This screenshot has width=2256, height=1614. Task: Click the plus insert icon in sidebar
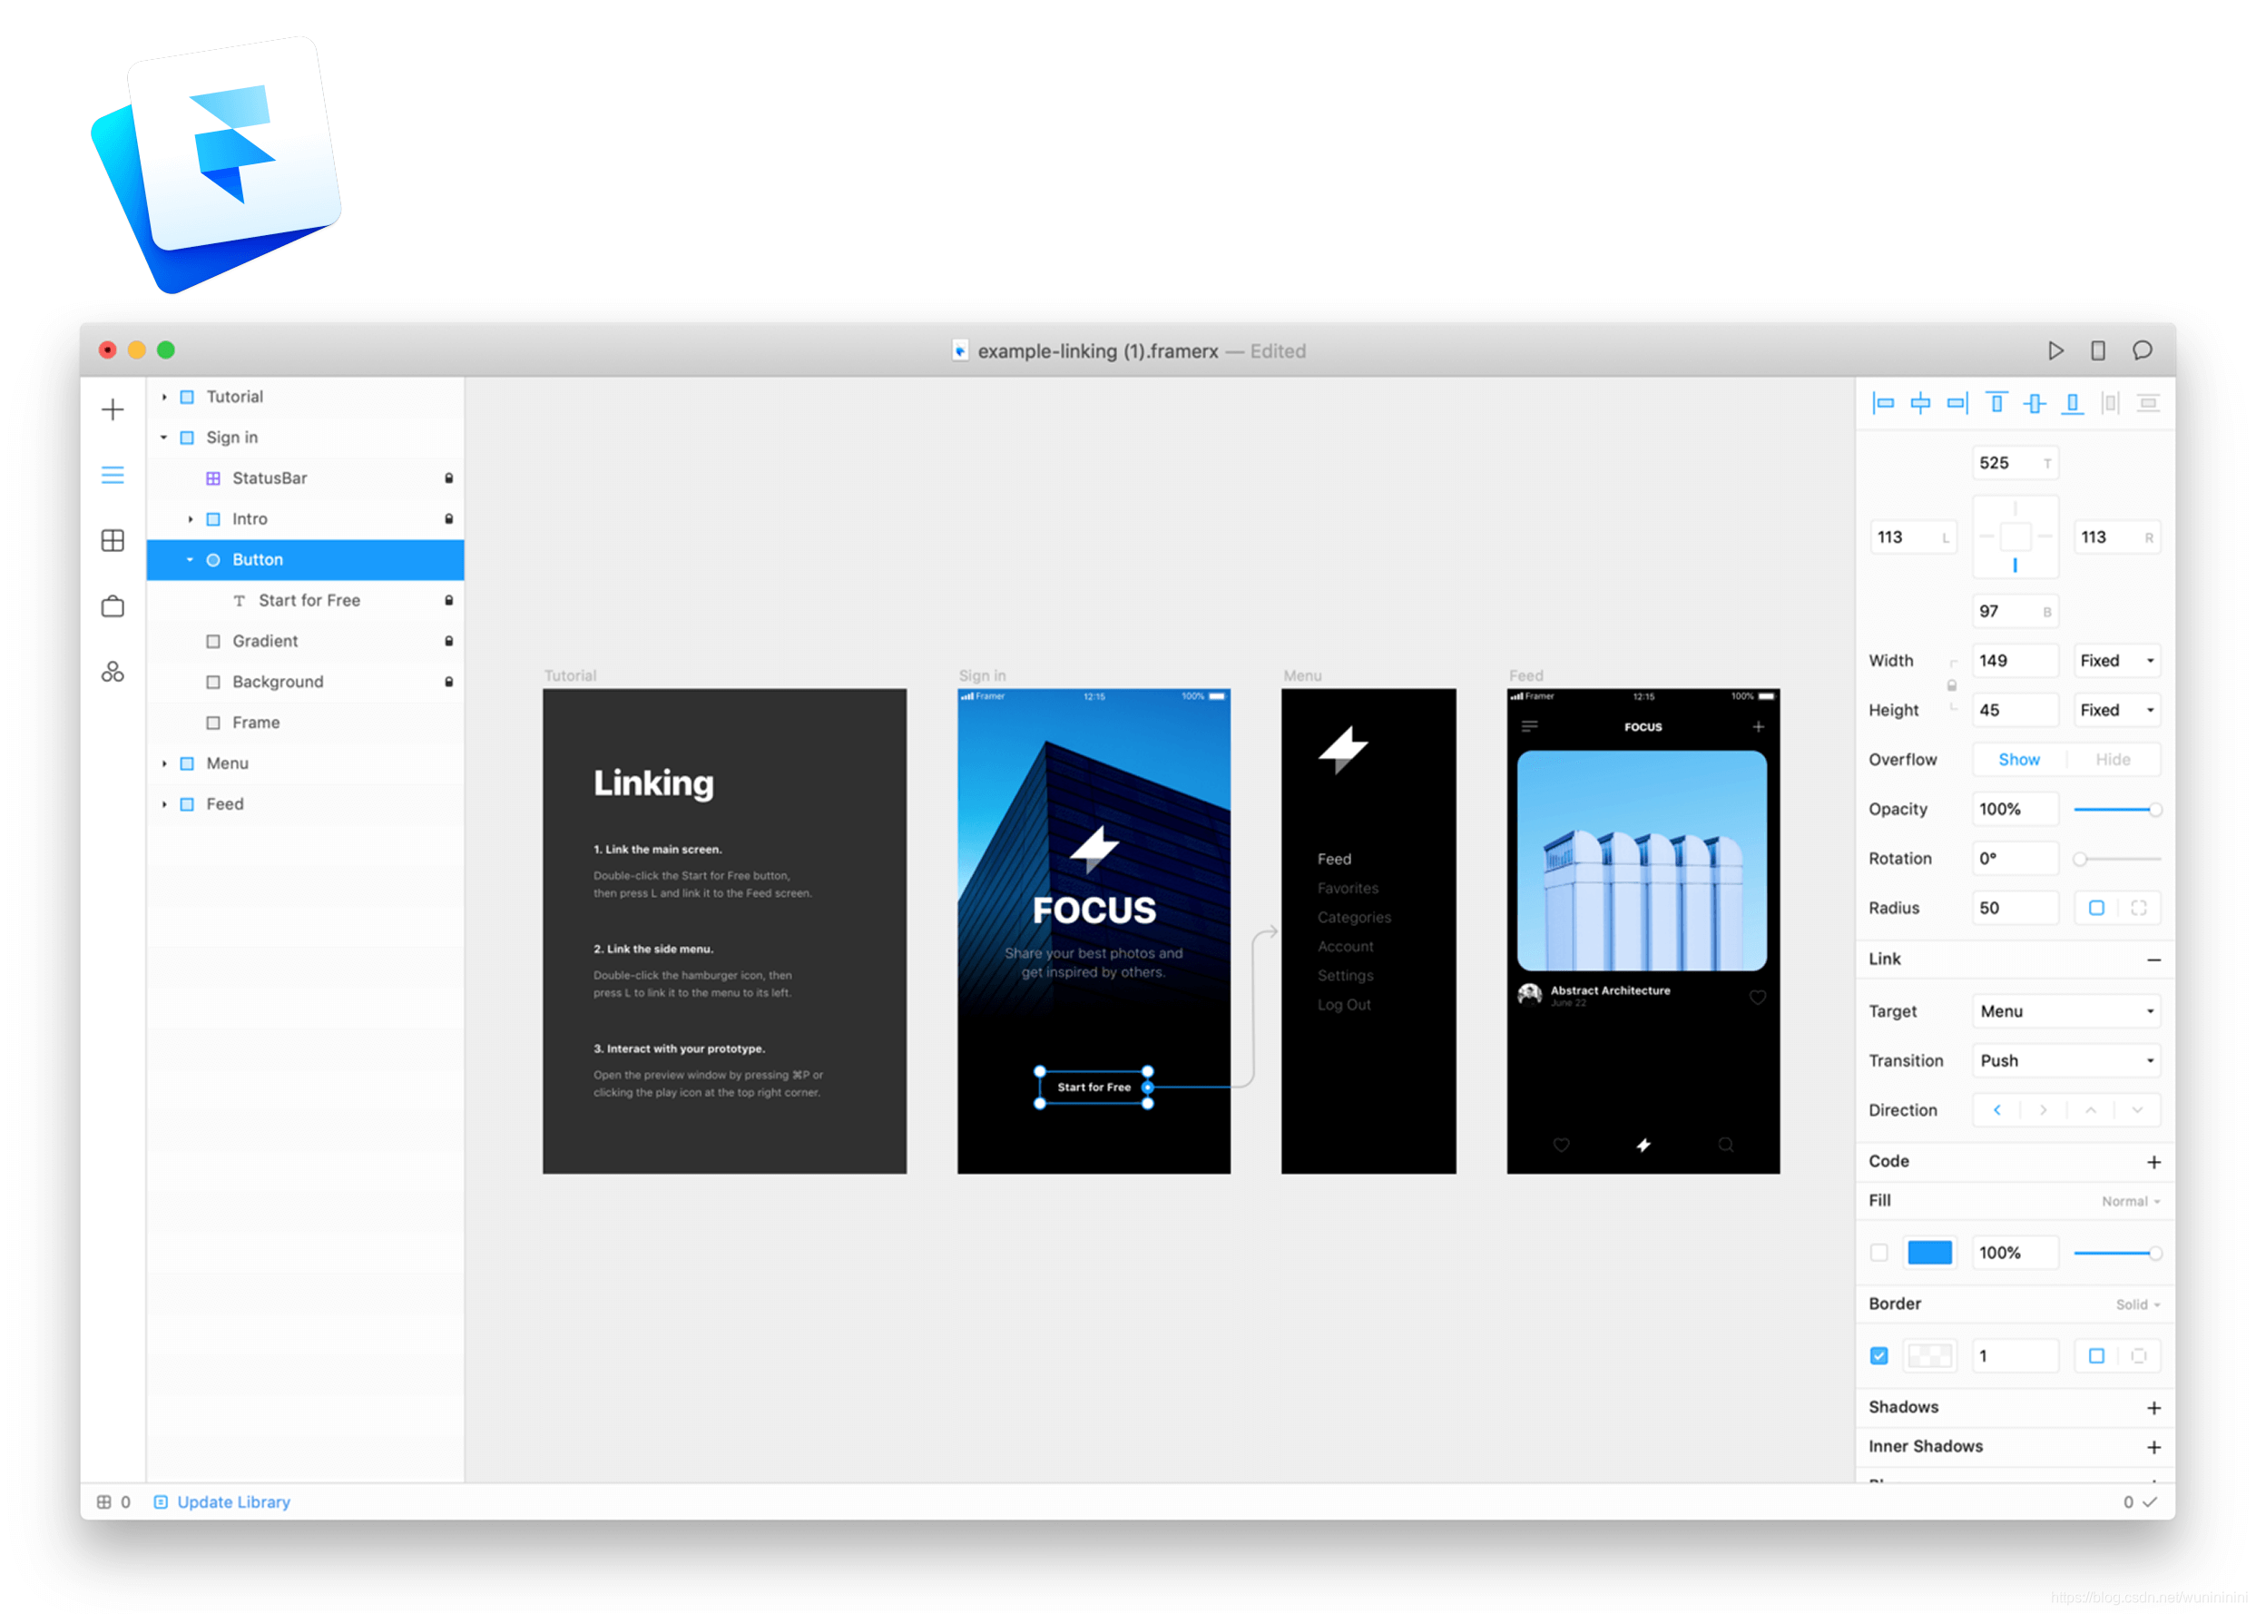tap(113, 409)
